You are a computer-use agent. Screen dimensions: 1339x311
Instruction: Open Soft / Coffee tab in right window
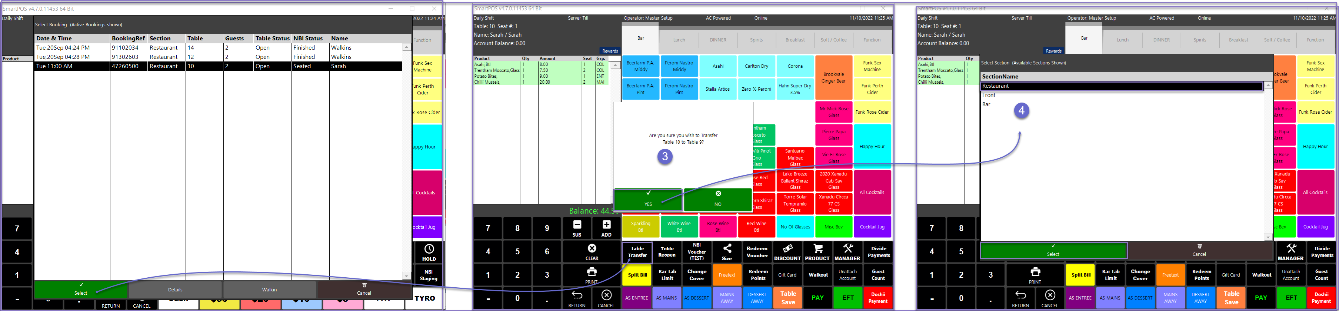(x=1277, y=40)
